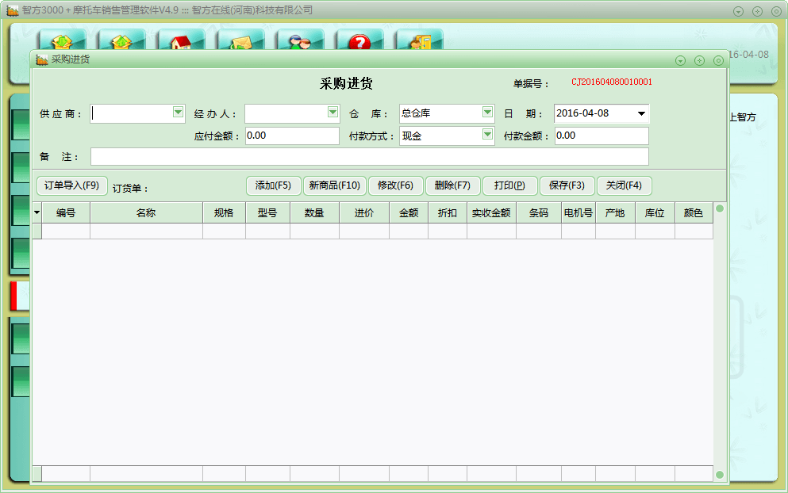The width and height of the screenshot is (788, 493).
Task: Save the document with 保存(F3)
Action: (x=567, y=185)
